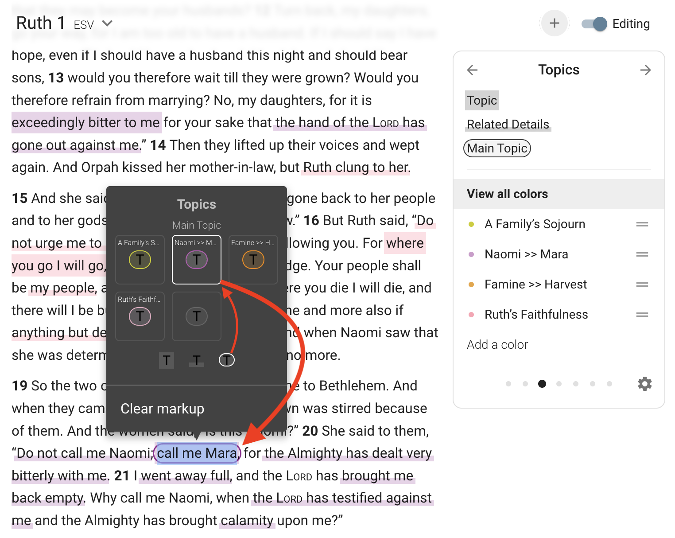The height and width of the screenshot is (538, 675).
Task: Click verse number 14
Action: pos(158,145)
